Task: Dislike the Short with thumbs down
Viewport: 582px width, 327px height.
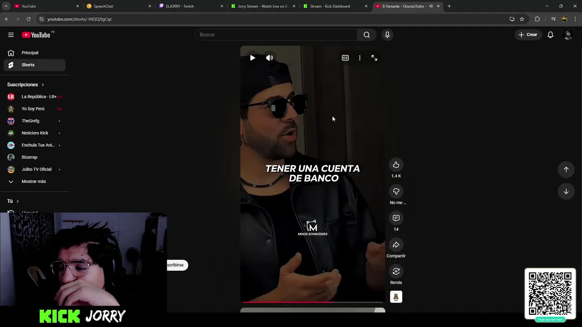Action: point(396,192)
